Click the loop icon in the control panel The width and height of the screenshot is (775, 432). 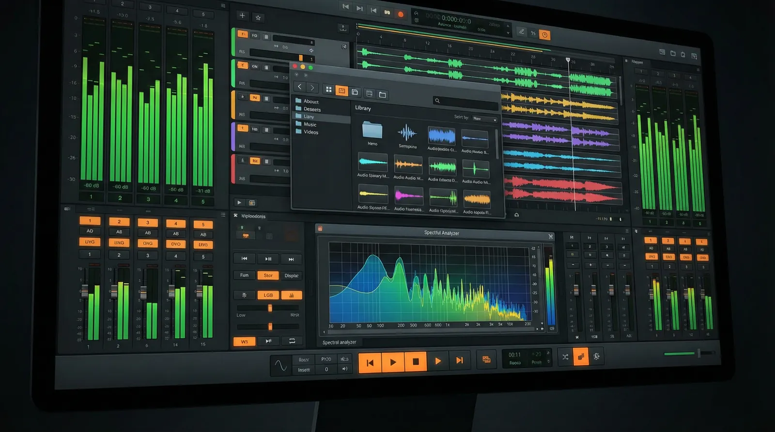point(292,341)
